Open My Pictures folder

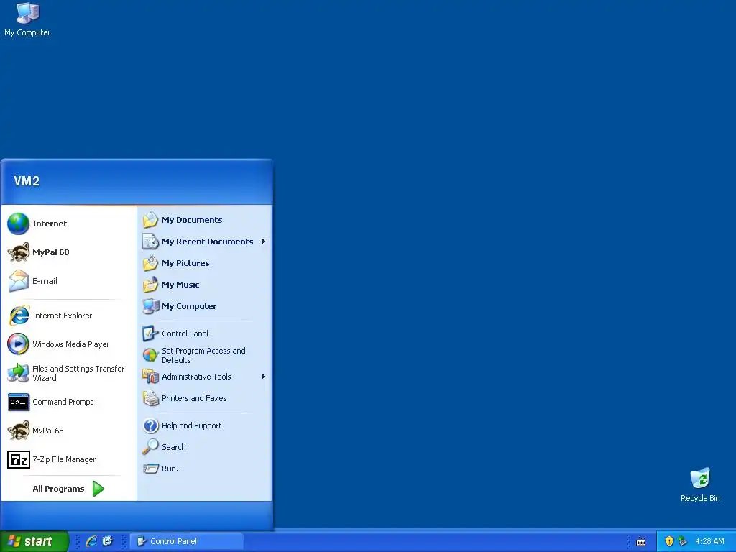click(205, 263)
